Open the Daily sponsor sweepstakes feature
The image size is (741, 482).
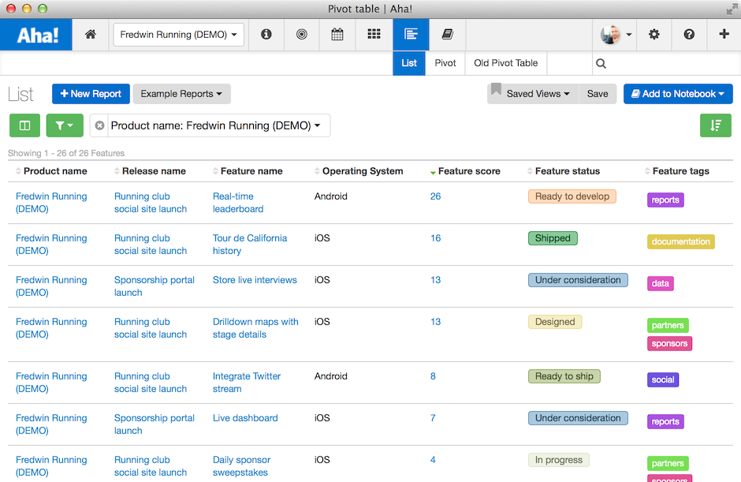241,466
